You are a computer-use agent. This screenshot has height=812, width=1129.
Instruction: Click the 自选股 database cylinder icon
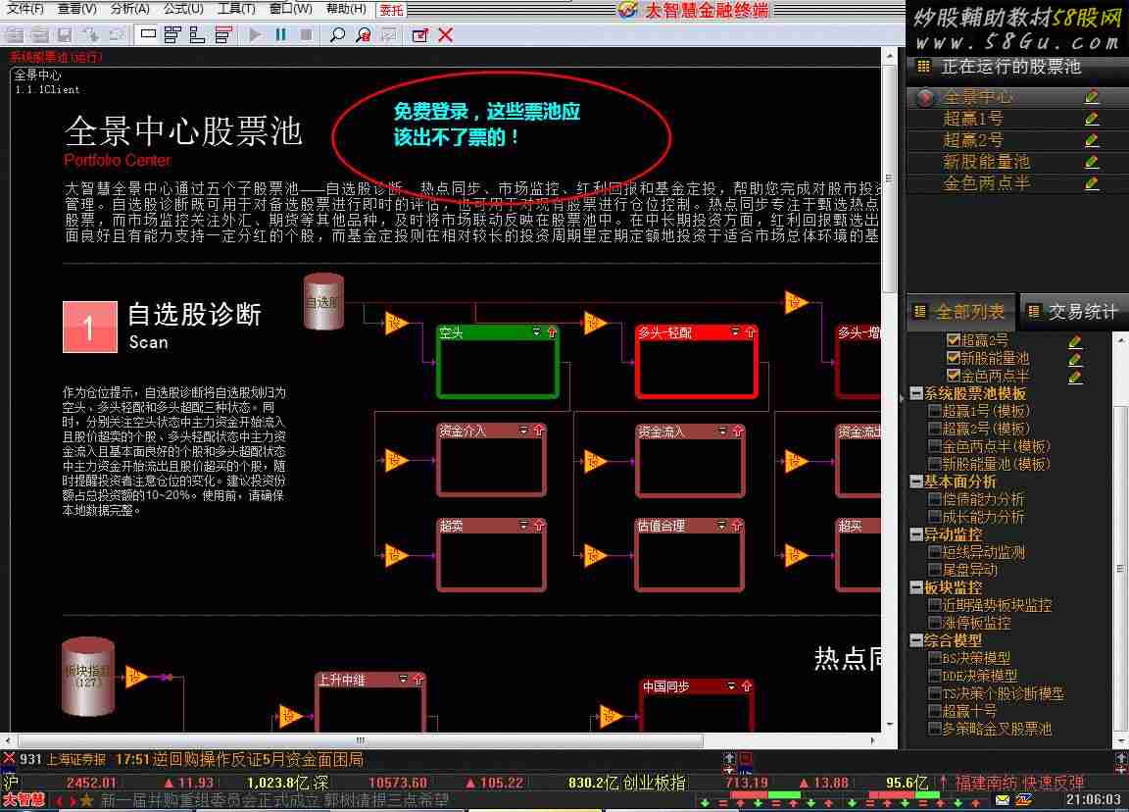point(323,302)
